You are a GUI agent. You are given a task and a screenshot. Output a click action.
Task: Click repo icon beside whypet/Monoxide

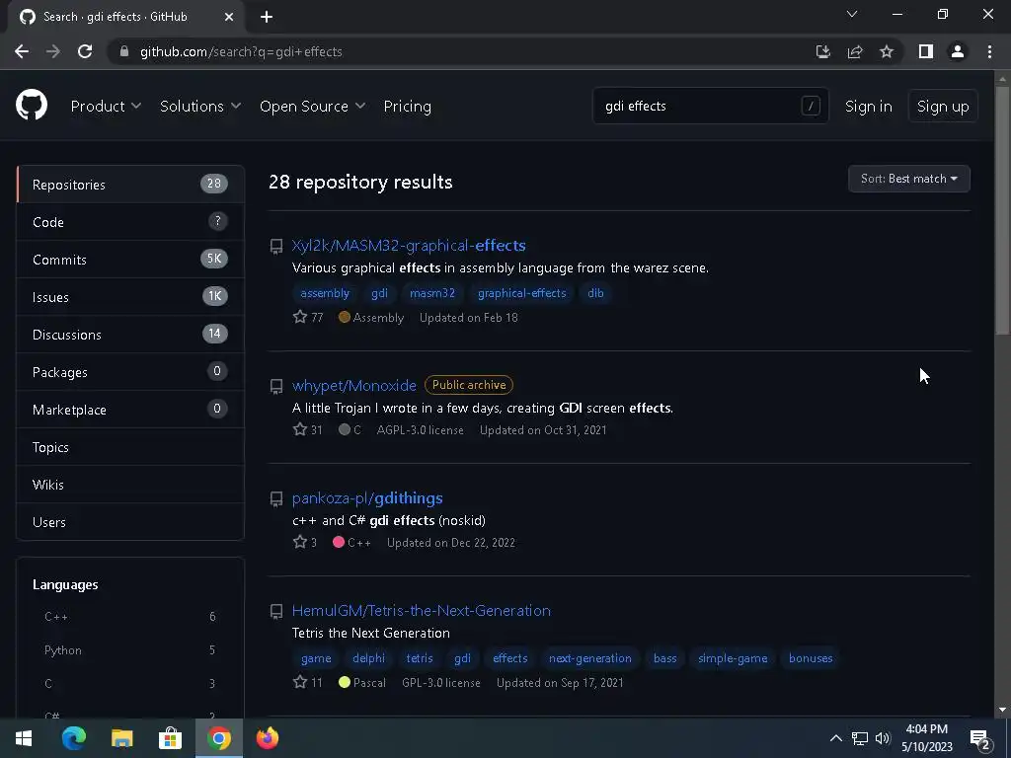pos(276,386)
